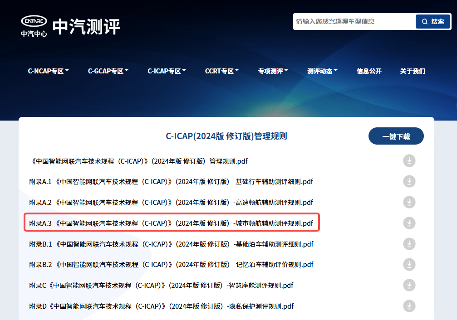Open the 管理规则.pdf main document link
This screenshot has height=320, width=457.
[139, 161]
